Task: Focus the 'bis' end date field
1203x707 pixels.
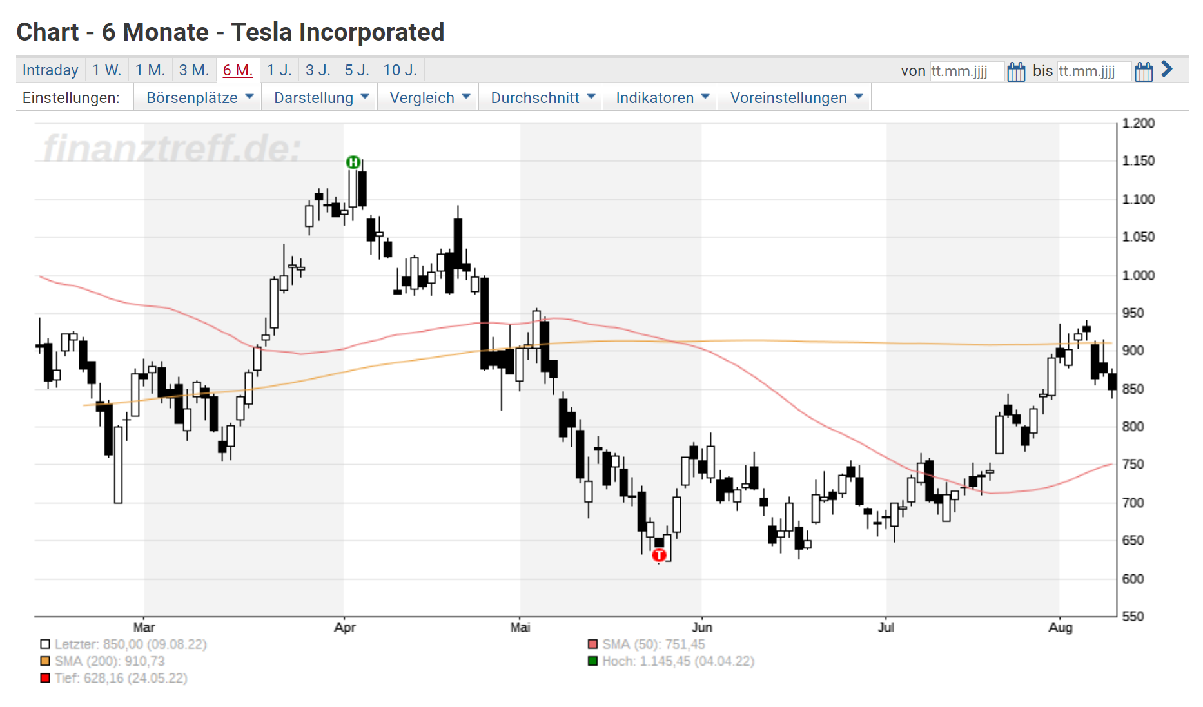Action: pos(1095,71)
